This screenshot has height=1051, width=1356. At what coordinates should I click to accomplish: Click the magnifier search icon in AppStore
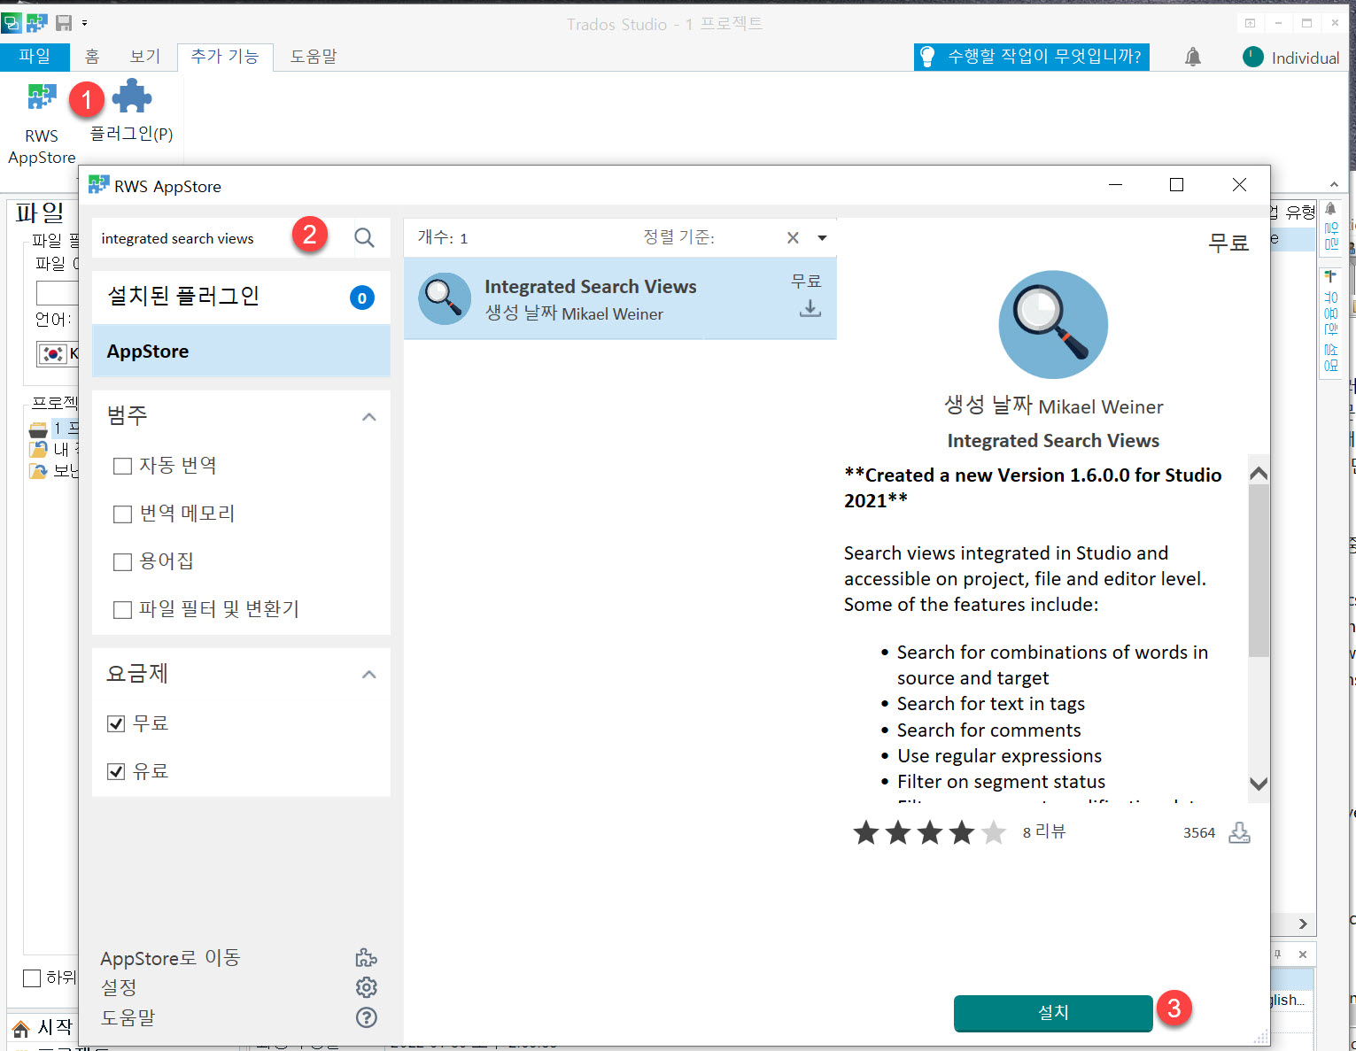(364, 237)
